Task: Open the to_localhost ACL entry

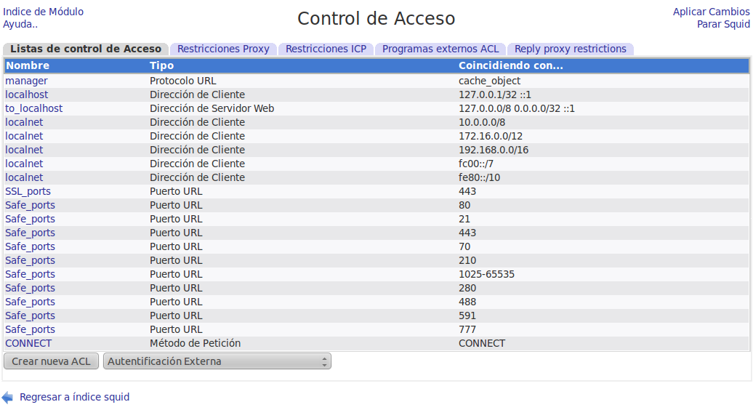Action: pos(33,108)
